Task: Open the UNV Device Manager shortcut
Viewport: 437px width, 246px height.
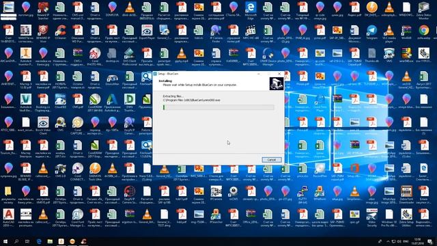Action: [x=268, y=56]
